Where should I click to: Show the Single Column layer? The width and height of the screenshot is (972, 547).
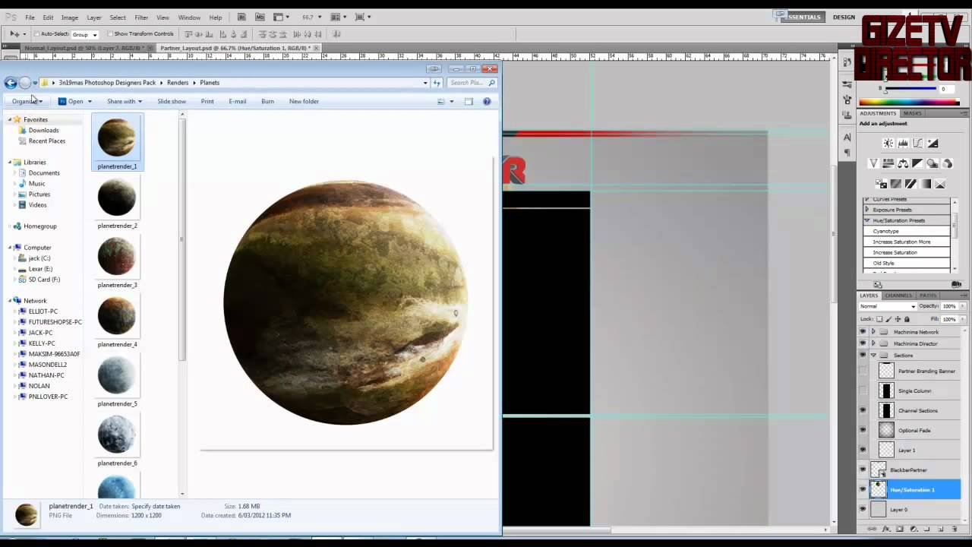coord(863,390)
